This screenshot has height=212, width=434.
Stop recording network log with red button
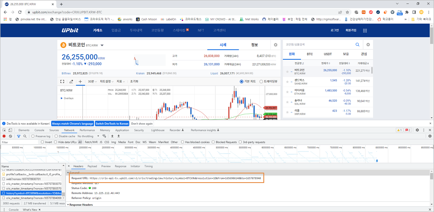click(4, 136)
